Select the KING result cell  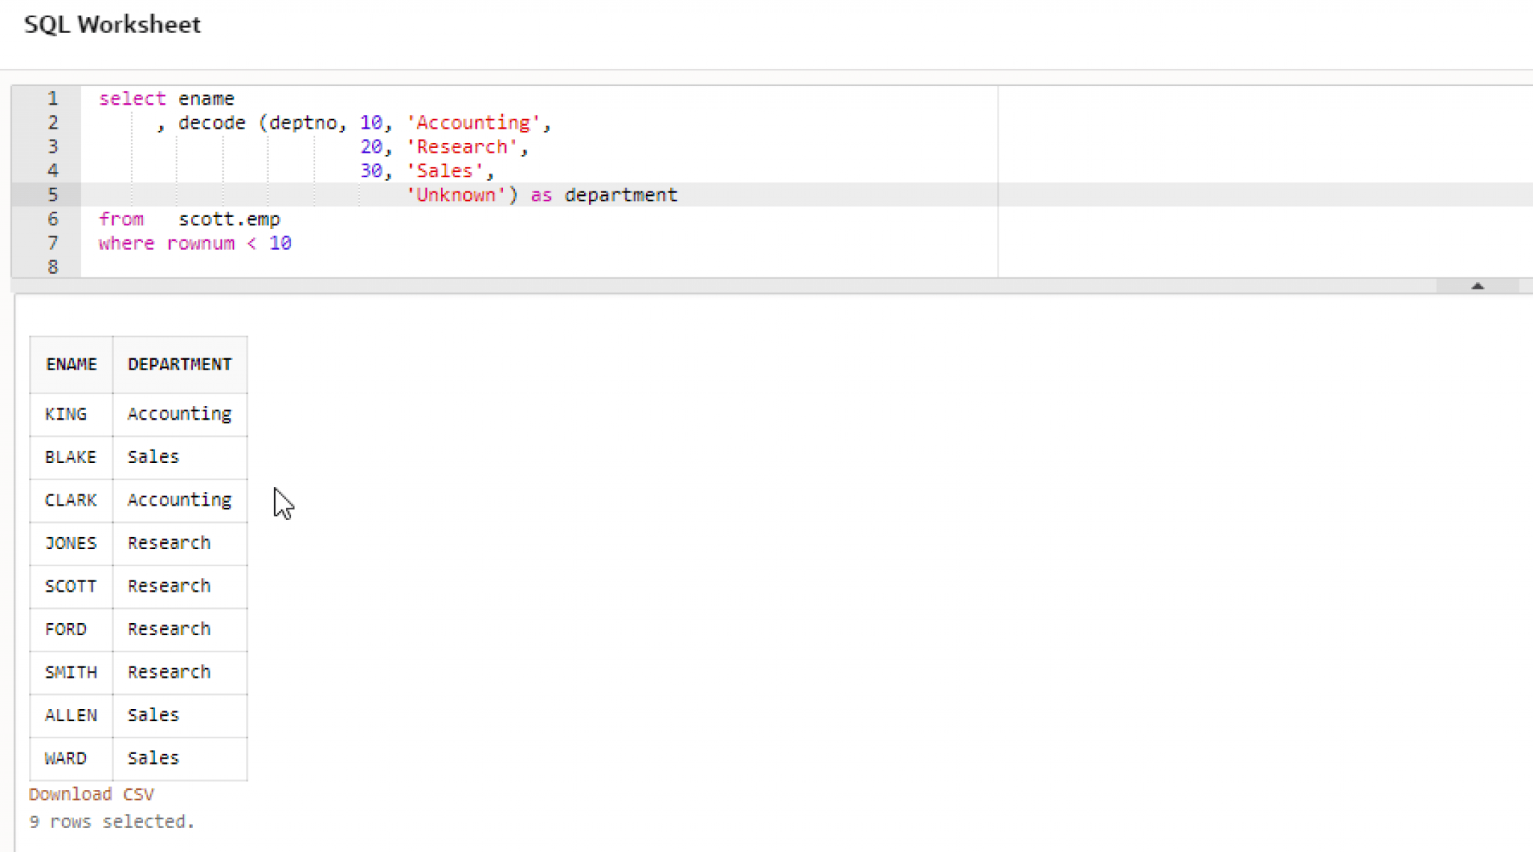point(66,414)
